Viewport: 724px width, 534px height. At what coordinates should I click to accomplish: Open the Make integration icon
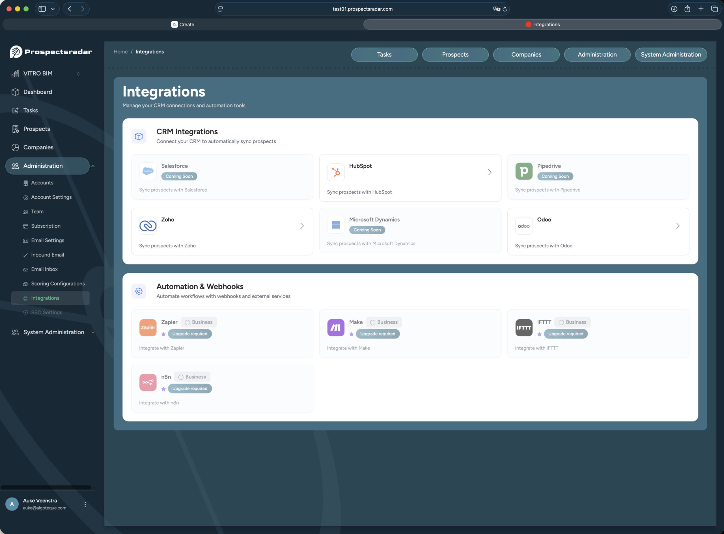335,328
